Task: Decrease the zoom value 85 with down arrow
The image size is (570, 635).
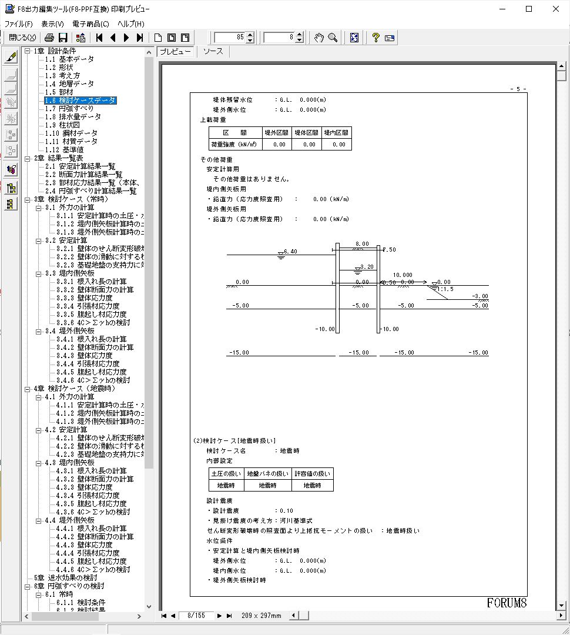Action: (250, 41)
